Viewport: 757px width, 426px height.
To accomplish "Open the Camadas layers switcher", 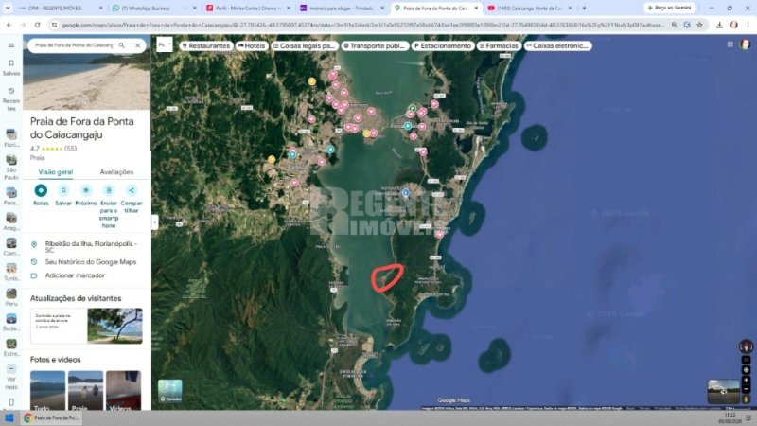I will coord(170,391).
